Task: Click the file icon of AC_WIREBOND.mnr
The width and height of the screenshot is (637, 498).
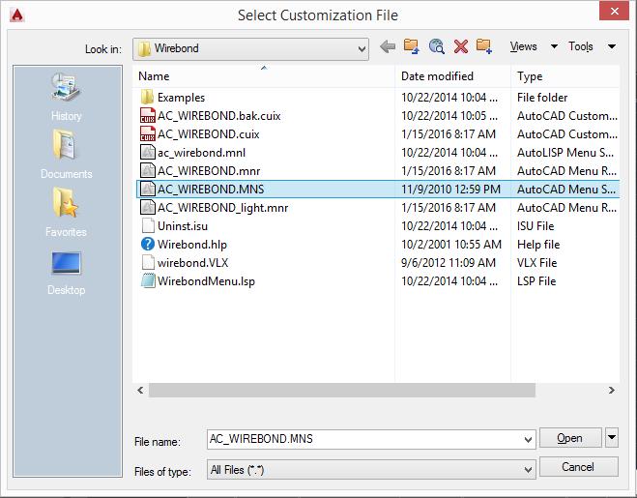Action: coord(148,171)
